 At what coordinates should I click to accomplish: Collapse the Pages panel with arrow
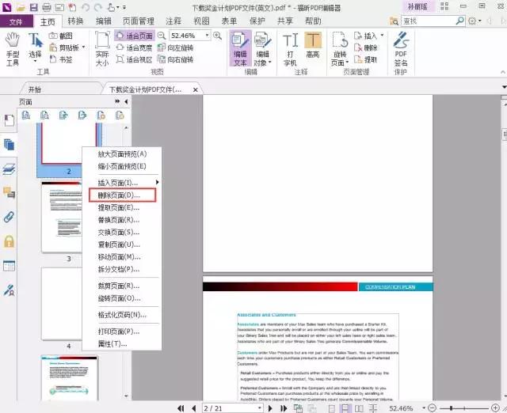click(x=126, y=102)
